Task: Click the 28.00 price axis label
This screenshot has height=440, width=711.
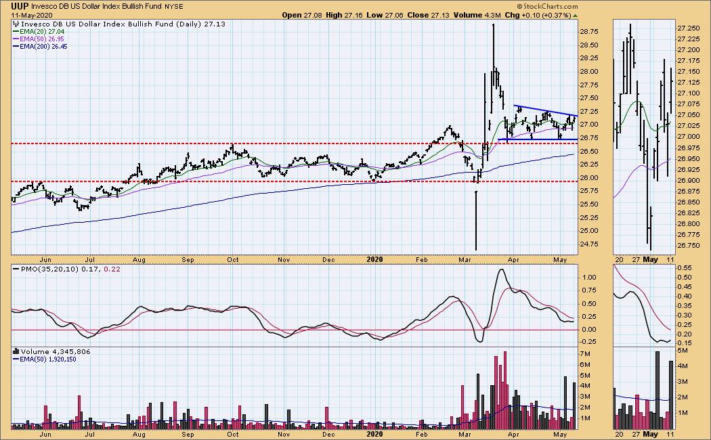Action: click(x=588, y=72)
